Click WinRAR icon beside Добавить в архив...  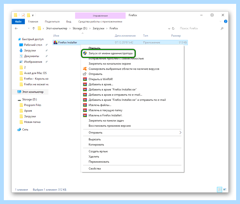(x=85, y=84)
